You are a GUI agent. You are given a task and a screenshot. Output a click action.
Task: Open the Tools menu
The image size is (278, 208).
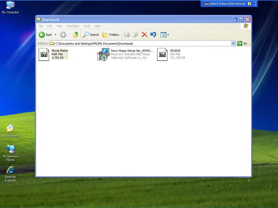click(87, 26)
